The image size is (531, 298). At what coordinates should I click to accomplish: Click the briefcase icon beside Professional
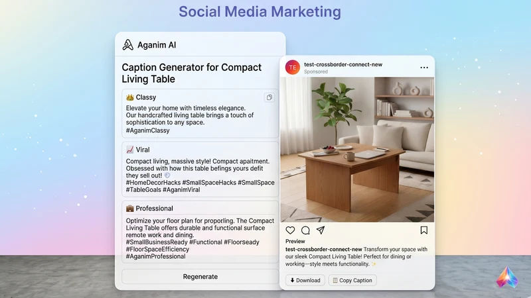click(x=130, y=209)
